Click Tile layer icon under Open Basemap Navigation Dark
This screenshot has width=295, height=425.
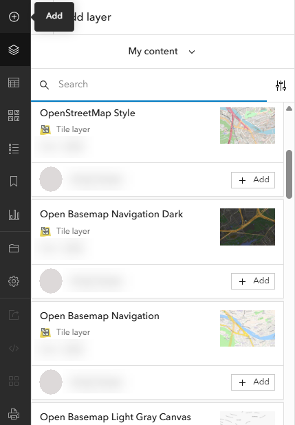pyautogui.click(x=45, y=231)
